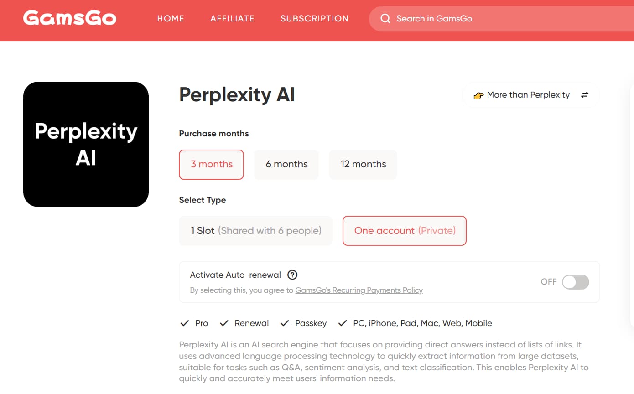Click the checkmark icon beside Passkey
Screen dimensions: 634x394
coord(284,323)
